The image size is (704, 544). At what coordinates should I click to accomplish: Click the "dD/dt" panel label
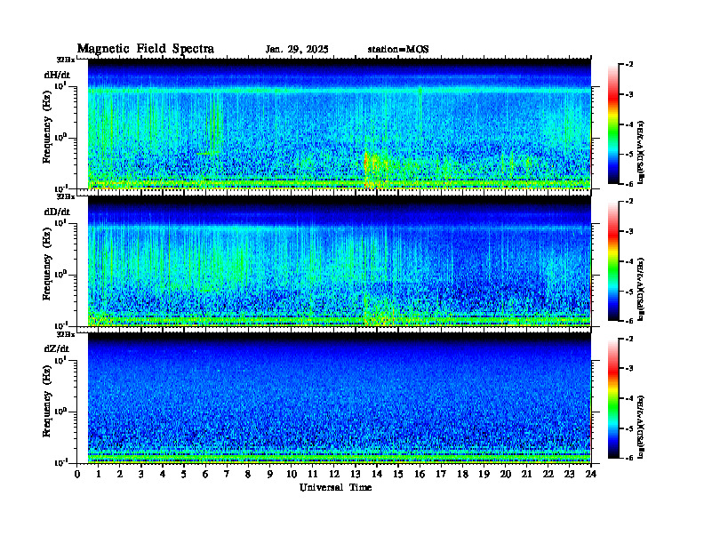pyautogui.click(x=57, y=212)
